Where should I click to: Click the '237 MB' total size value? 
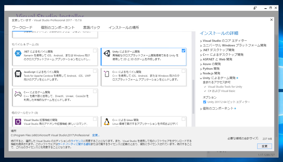267,139
